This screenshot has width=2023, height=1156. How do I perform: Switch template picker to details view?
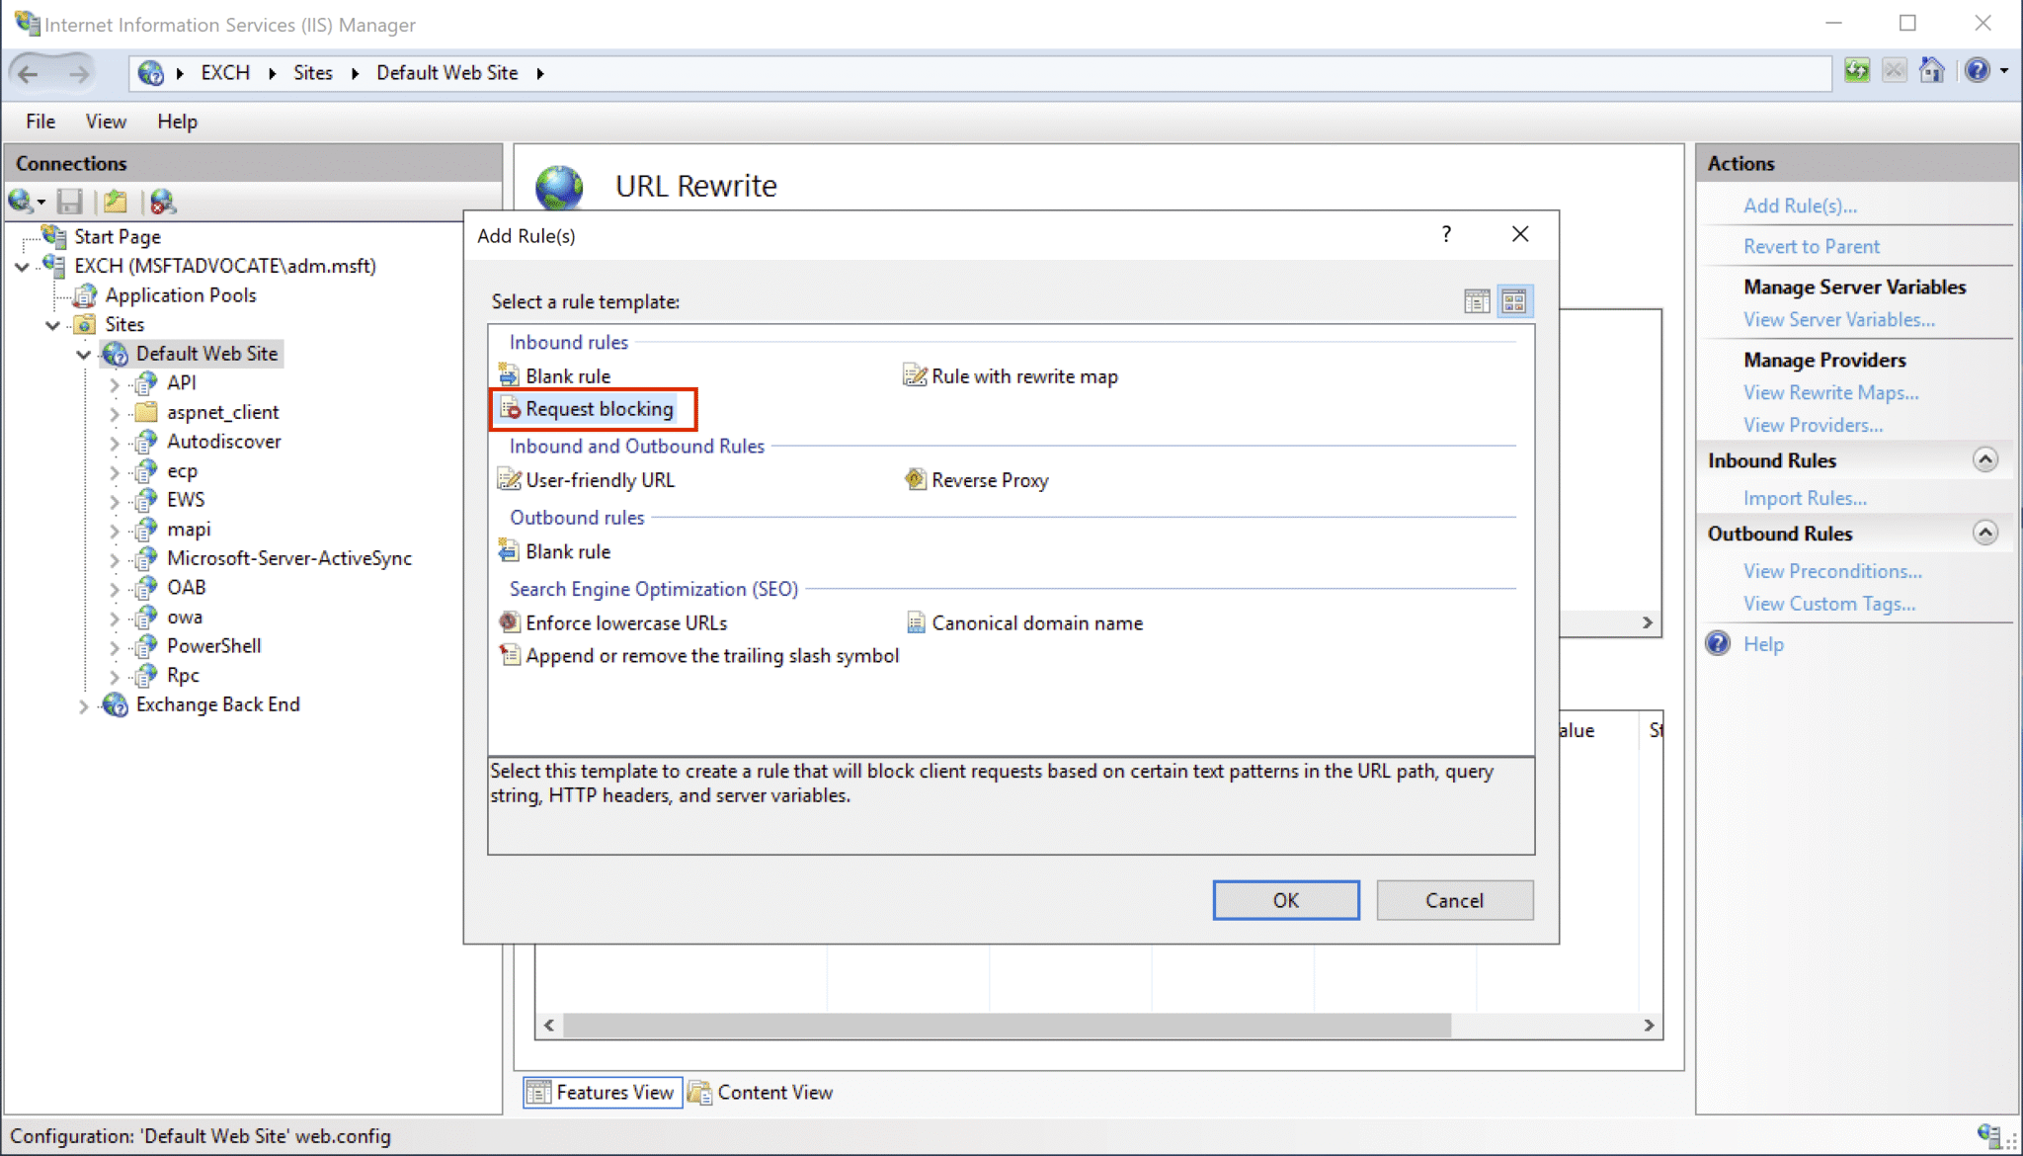click(x=1477, y=301)
